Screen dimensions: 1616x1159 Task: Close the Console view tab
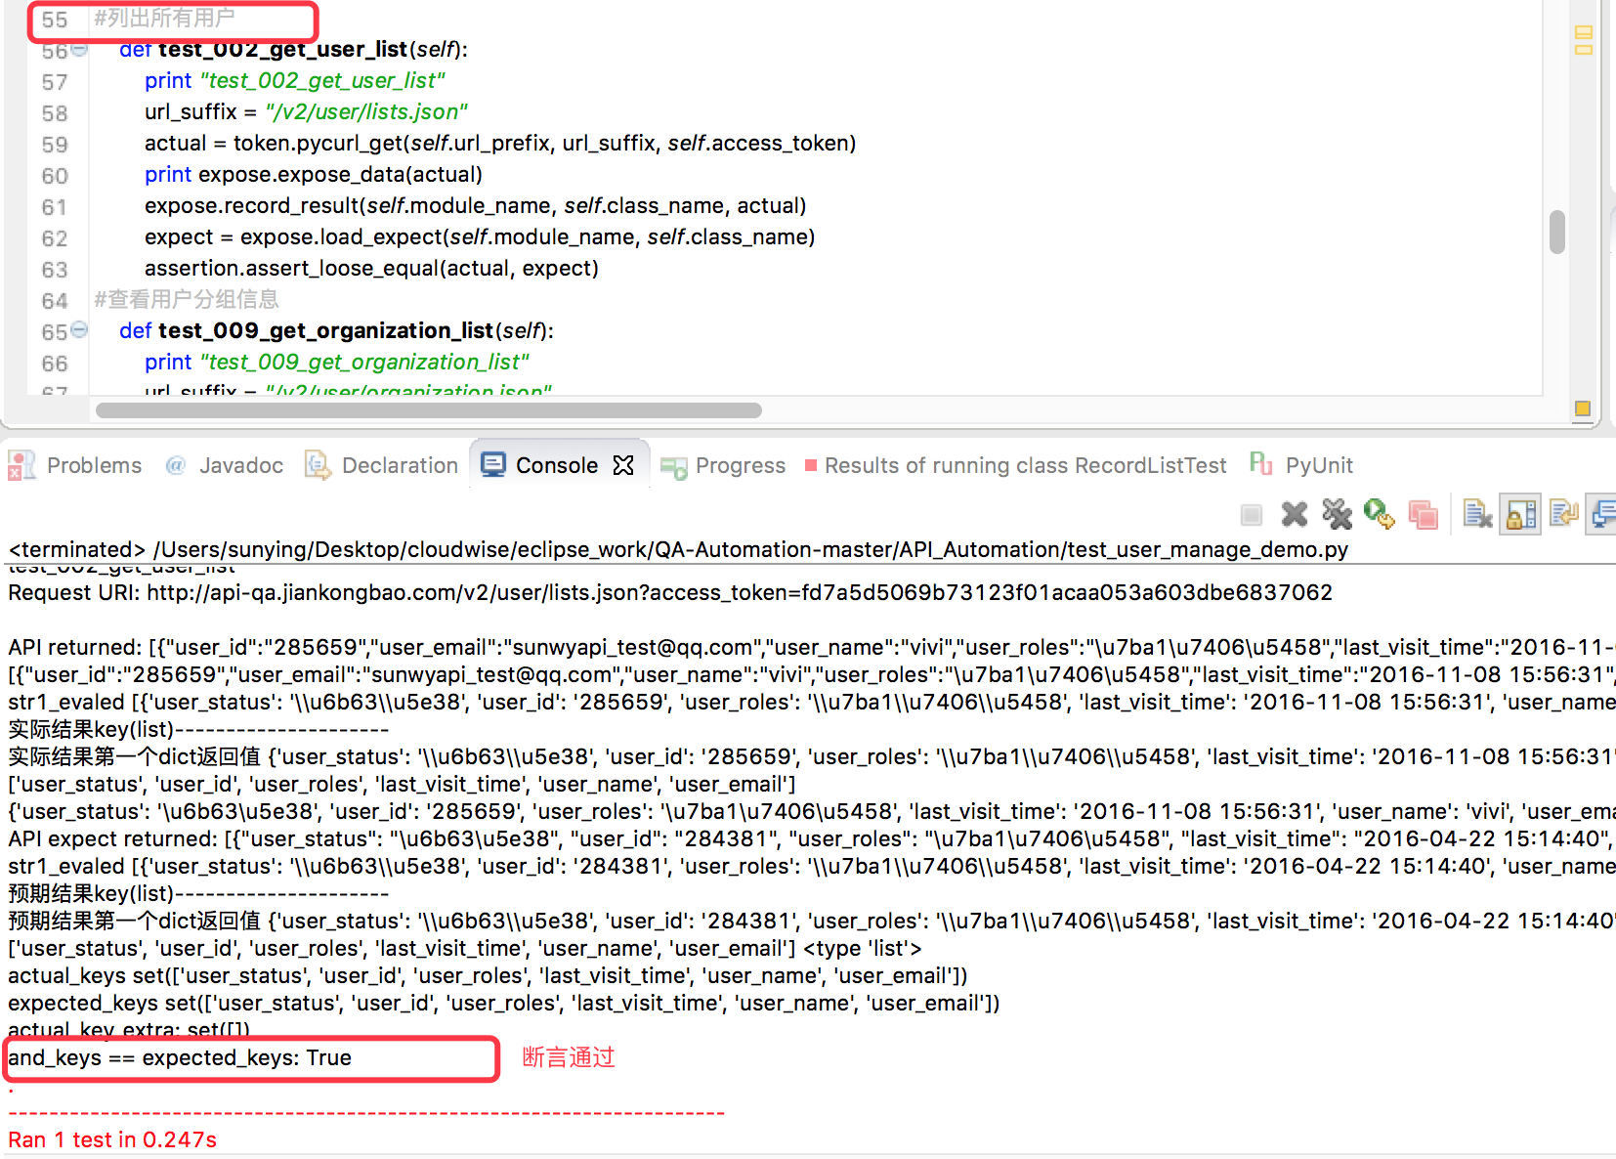pyautogui.click(x=623, y=465)
